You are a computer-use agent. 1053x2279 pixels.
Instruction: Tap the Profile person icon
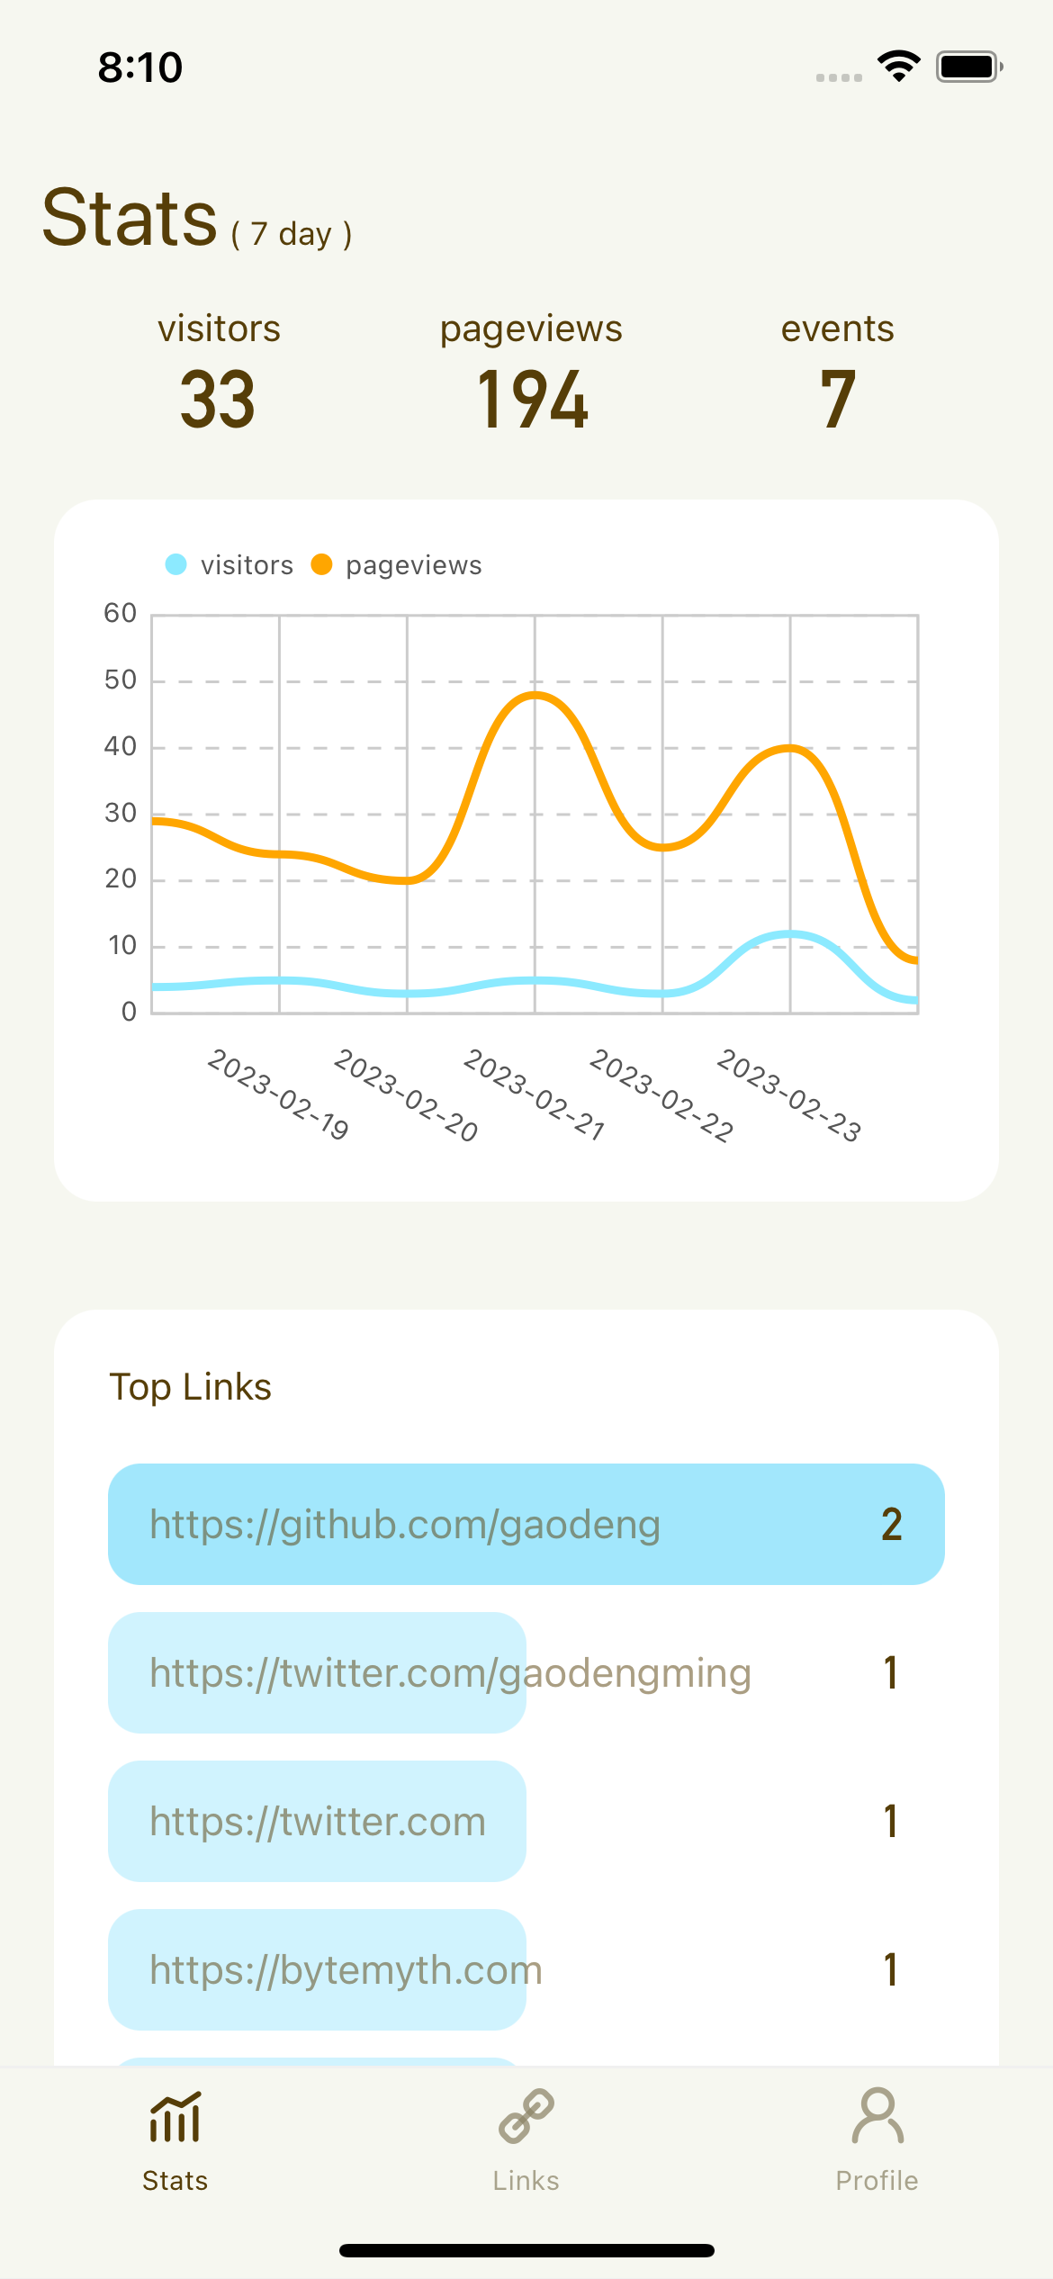(x=877, y=2117)
